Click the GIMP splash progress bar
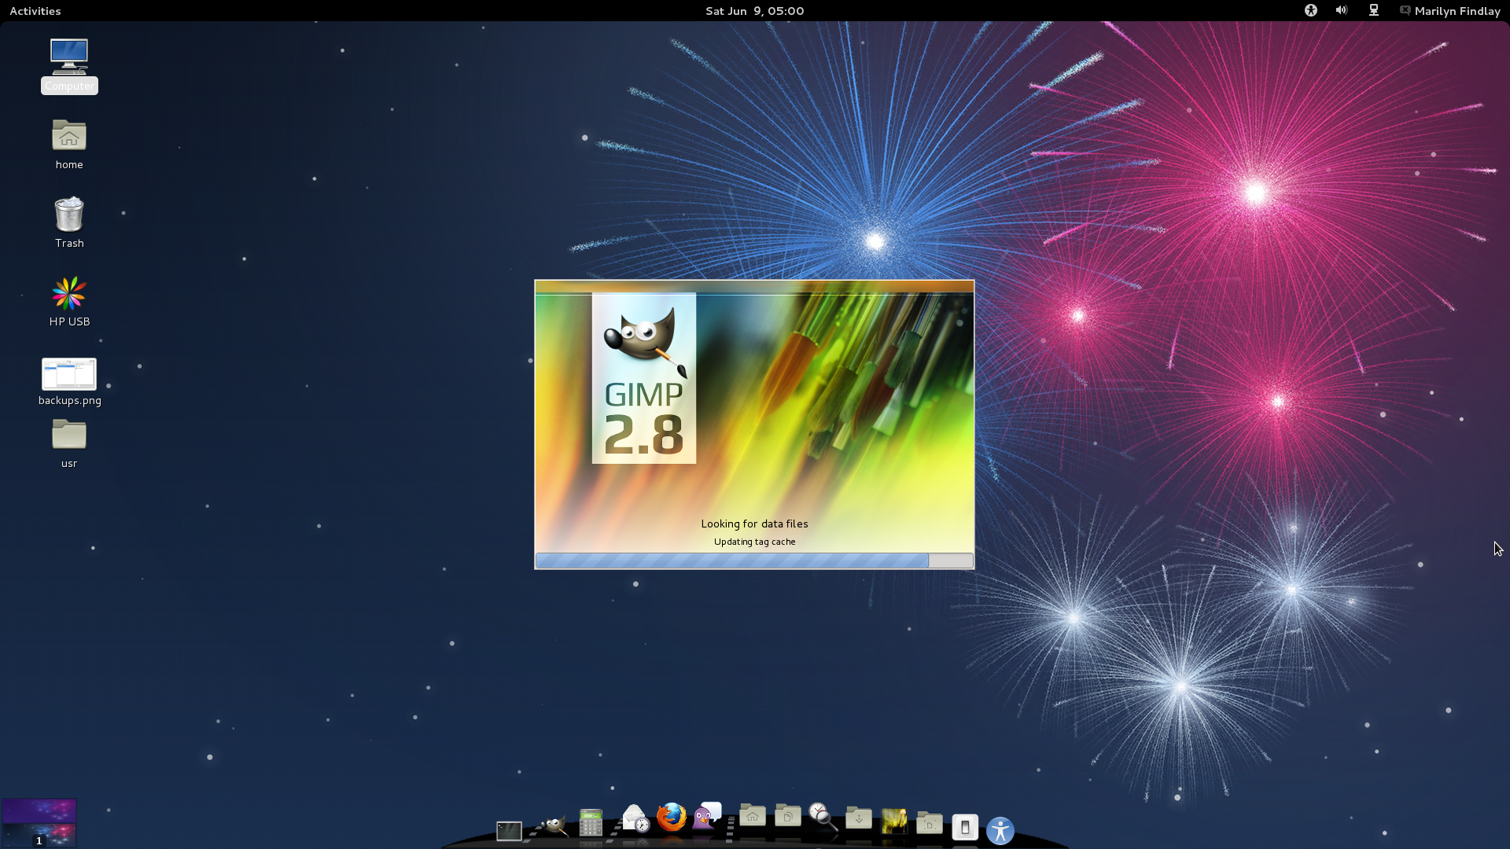Image resolution: width=1510 pixels, height=849 pixels. [754, 560]
